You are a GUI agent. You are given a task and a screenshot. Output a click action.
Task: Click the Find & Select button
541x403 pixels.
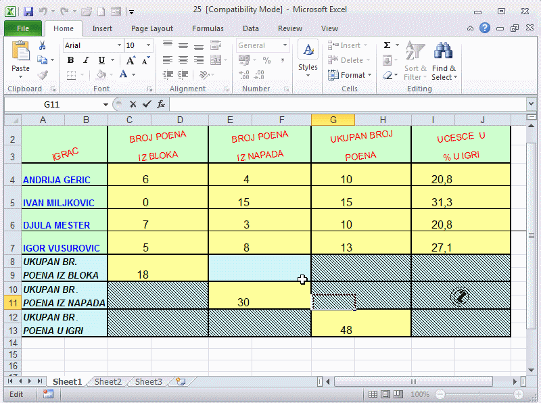tap(444, 62)
